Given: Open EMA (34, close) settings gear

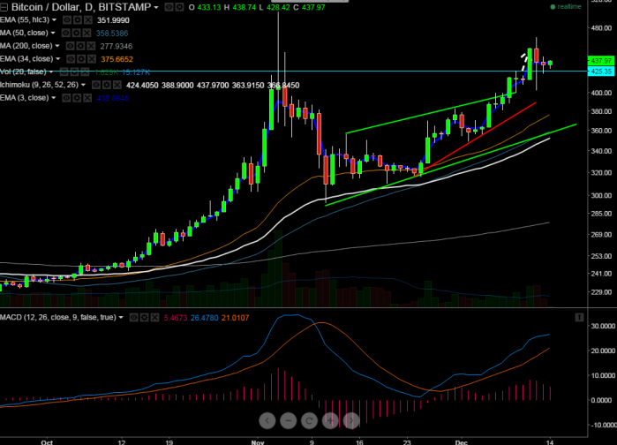Looking at the screenshot, I should 81,59.
